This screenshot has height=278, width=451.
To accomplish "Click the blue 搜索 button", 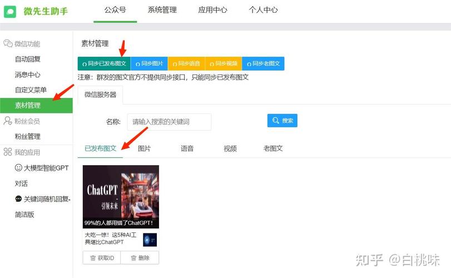I will point(282,121).
